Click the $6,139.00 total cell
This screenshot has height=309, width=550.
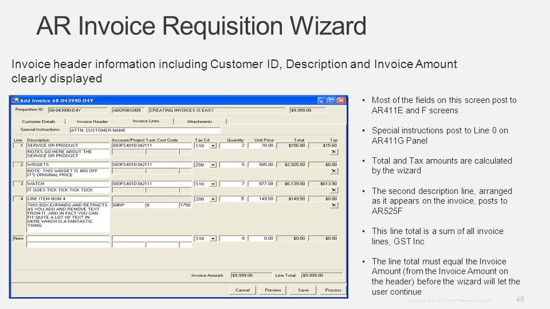(x=291, y=184)
